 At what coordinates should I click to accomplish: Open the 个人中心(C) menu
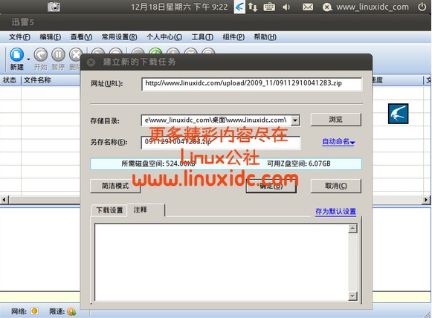[164, 37]
